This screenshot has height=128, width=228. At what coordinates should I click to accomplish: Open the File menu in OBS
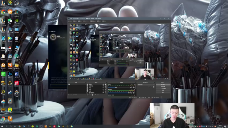pos(70,21)
